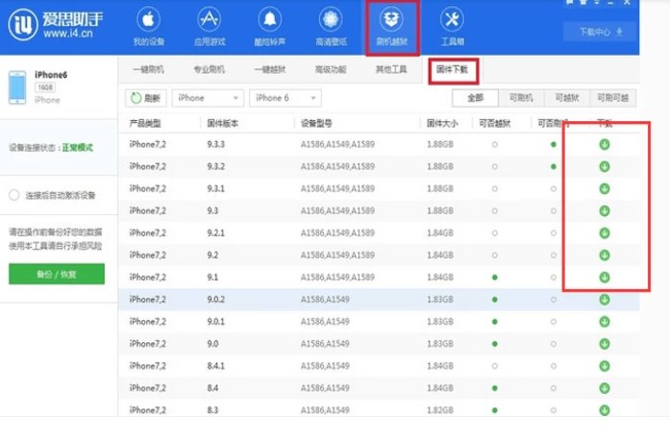Filter firmware list by 全部
Image resolution: width=670 pixels, height=442 pixels.
(x=475, y=98)
